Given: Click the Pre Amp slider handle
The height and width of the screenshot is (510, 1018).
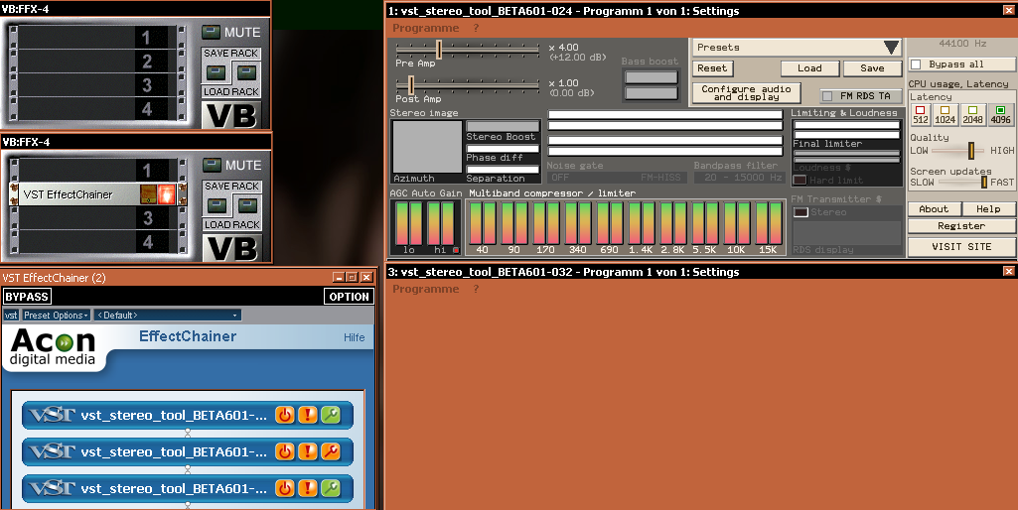Looking at the screenshot, I should [439, 50].
